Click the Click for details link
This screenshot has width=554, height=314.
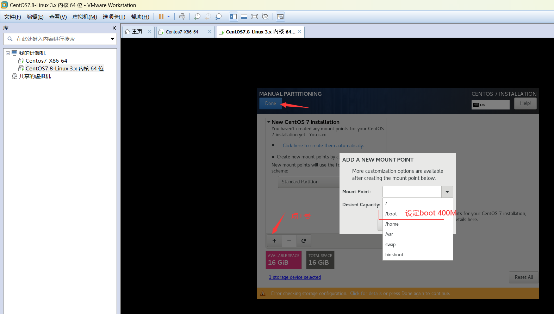pyautogui.click(x=366, y=294)
